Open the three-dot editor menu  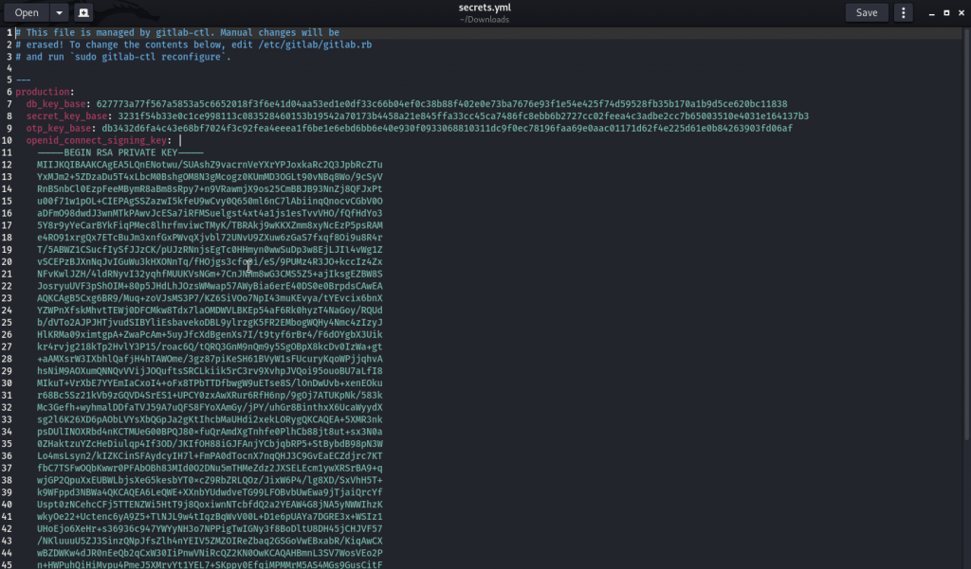point(904,12)
